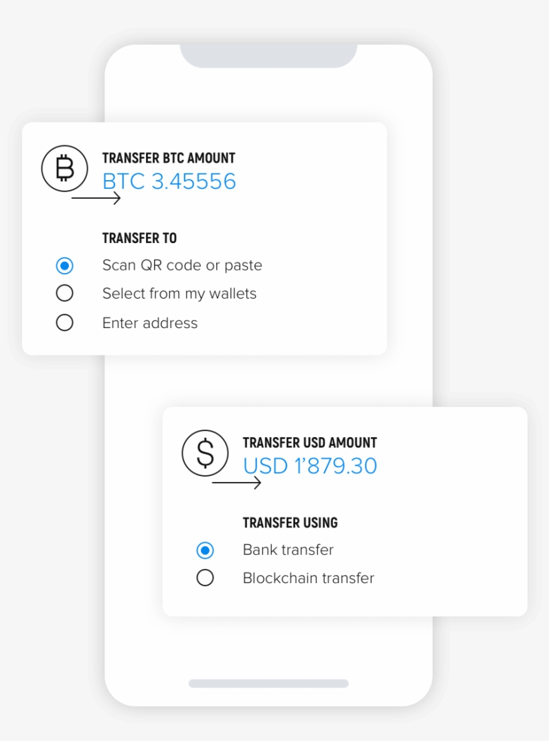Switch to Blockchain transfer method
Viewport: 549px width, 741px height.
click(205, 577)
